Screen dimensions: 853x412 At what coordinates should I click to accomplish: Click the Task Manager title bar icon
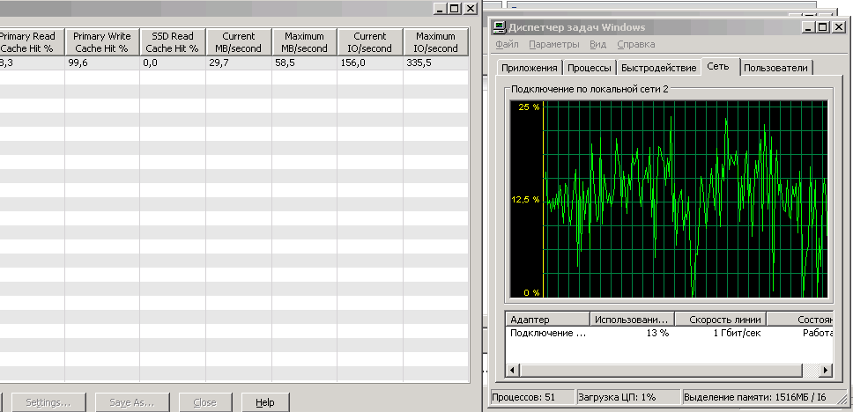[499, 27]
